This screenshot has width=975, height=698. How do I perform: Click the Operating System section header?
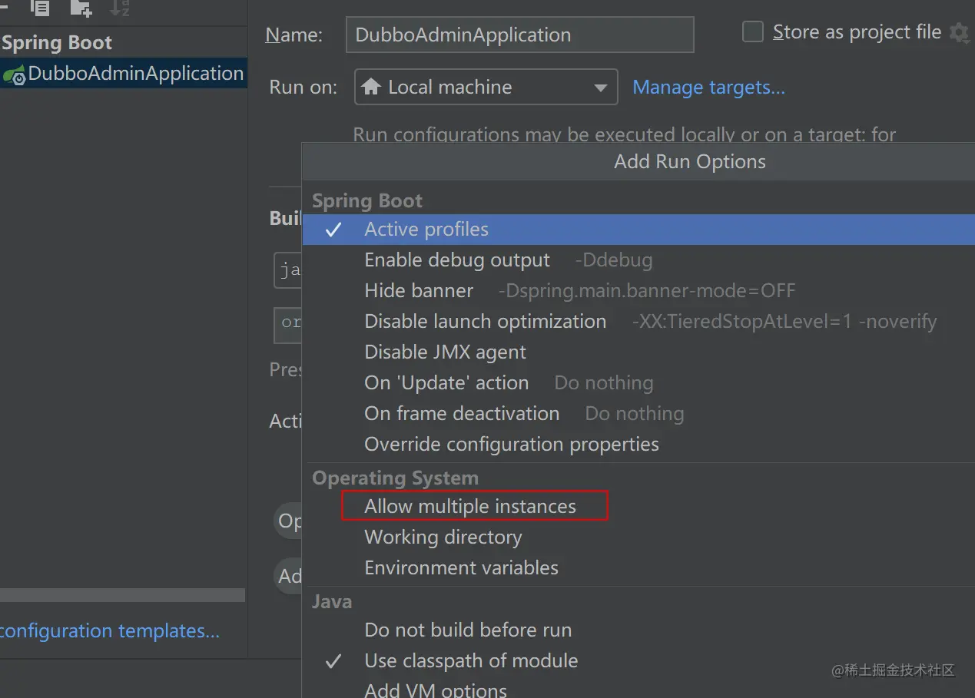[x=395, y=478]
